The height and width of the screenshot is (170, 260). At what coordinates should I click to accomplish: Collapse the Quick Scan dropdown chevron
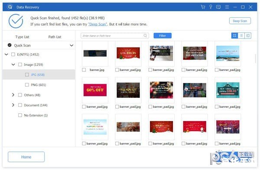[71, 45]
